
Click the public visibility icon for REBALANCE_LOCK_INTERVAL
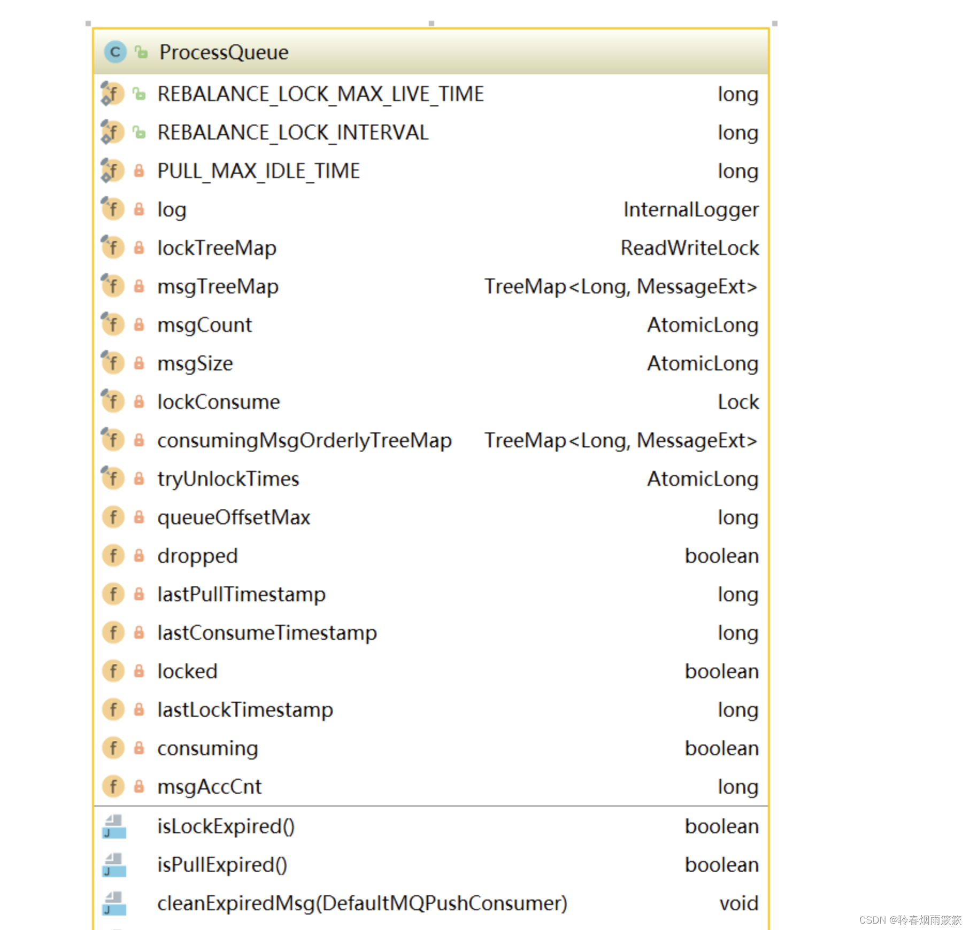[x=140, y=132]
